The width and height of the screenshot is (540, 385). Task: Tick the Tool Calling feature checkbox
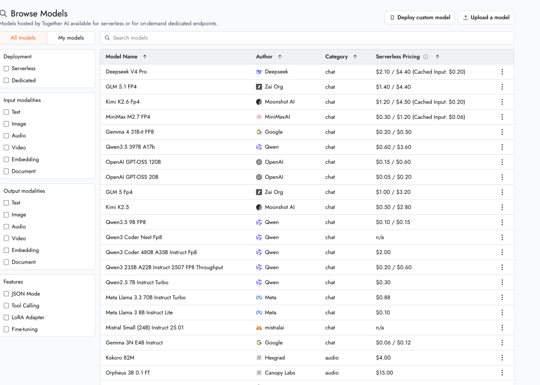tap(6, 306)
